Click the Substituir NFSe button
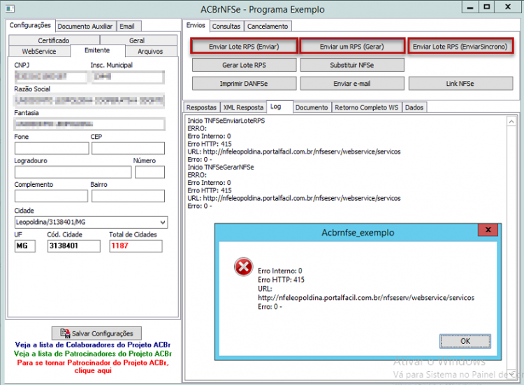The height and width of the screenshot is (385, 524). pos(352,65)
